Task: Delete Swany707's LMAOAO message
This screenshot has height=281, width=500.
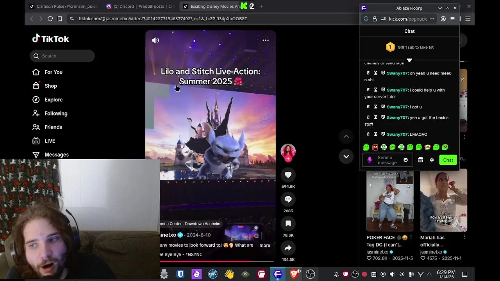Action: coord(368,134)
